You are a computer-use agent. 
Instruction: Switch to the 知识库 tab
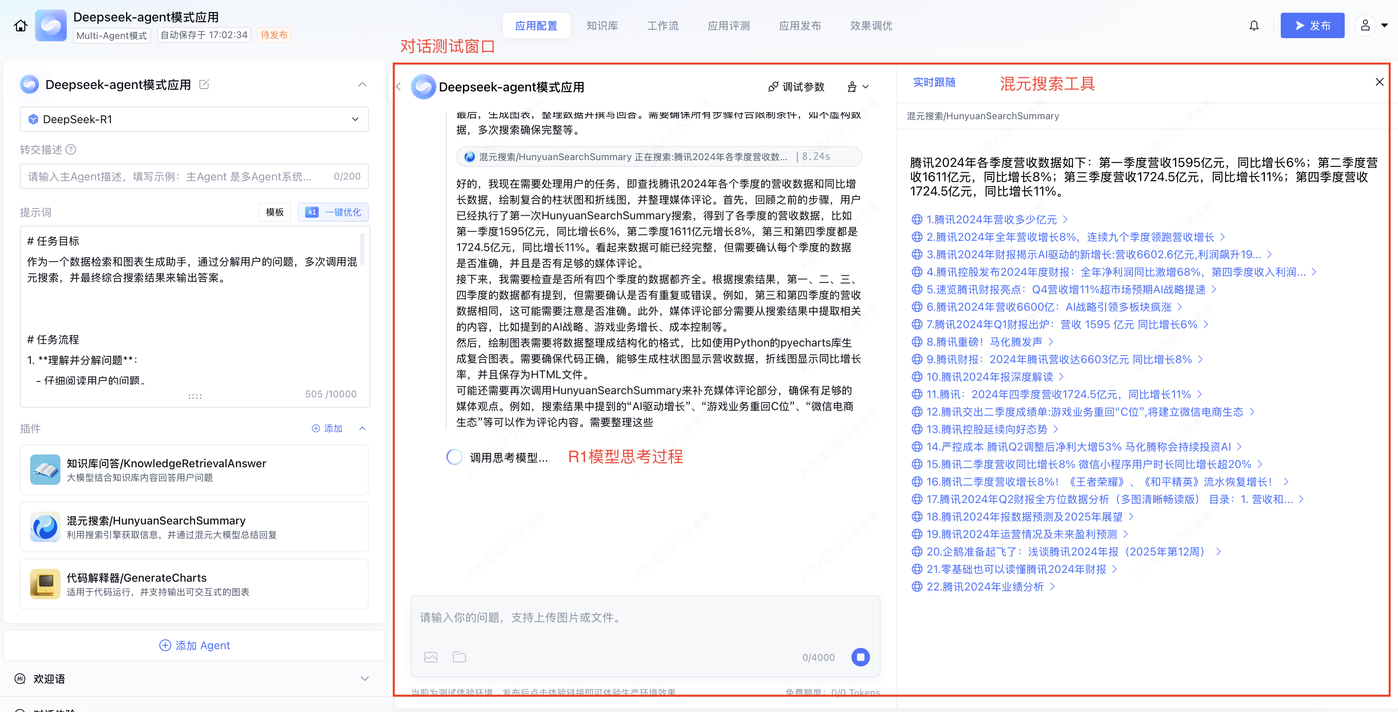(x=602, y=25)
